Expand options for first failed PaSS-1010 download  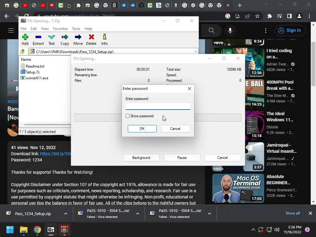point(138,214)
